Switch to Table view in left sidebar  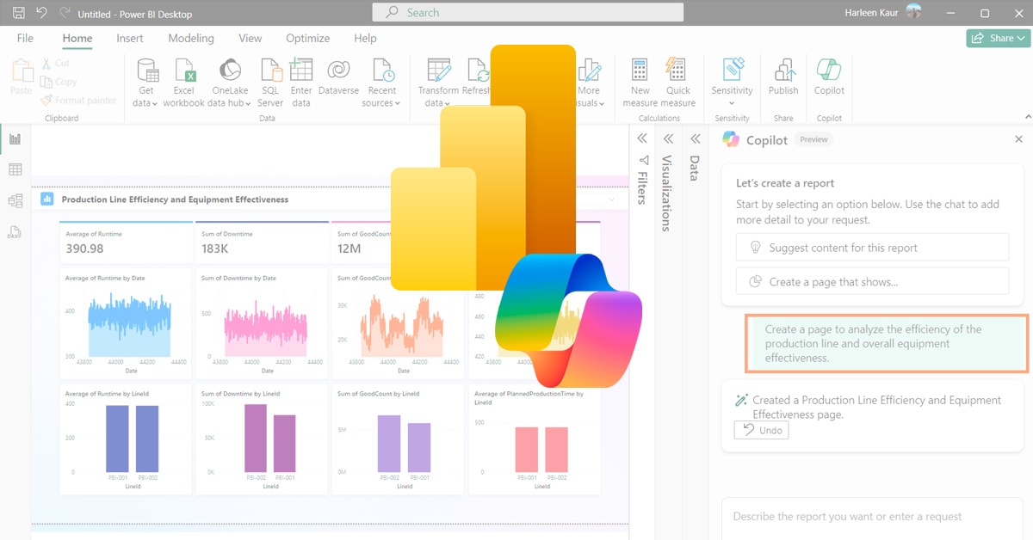(x=15, y=170)
